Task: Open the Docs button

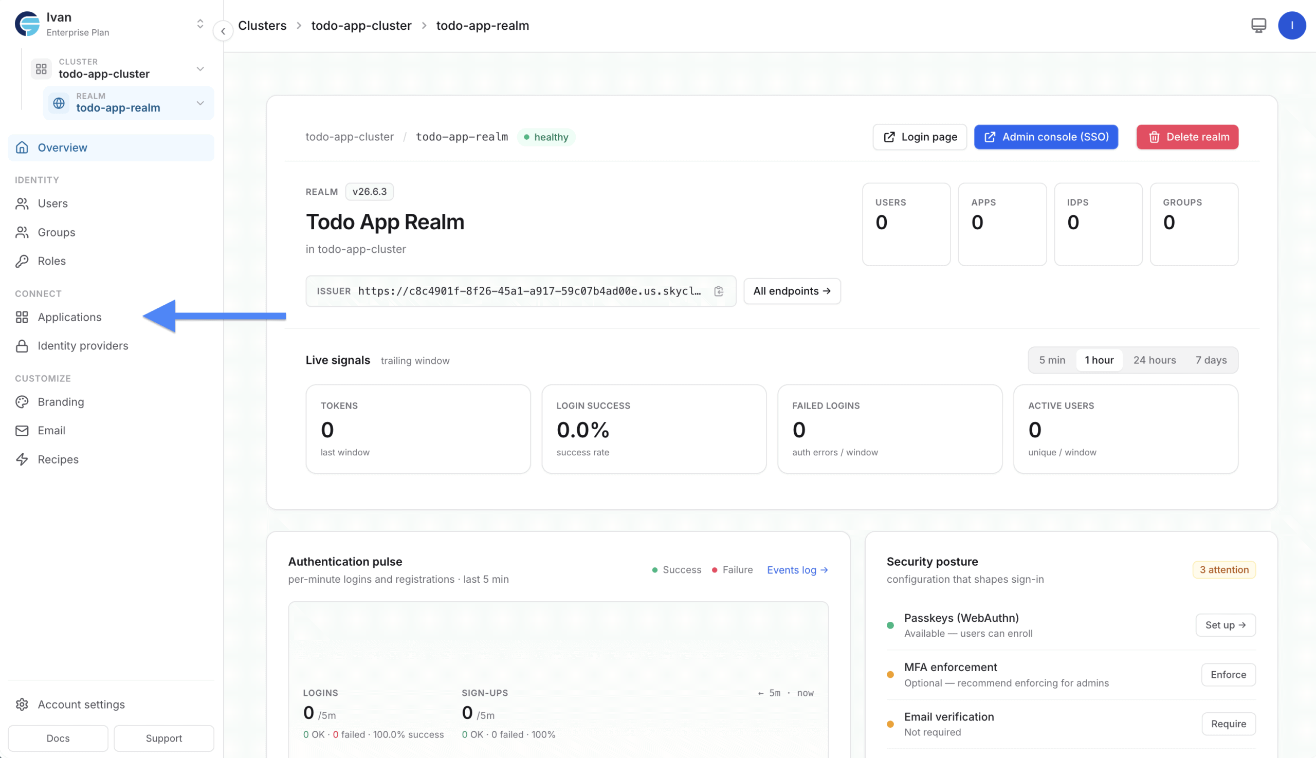Action: point(58,738)
